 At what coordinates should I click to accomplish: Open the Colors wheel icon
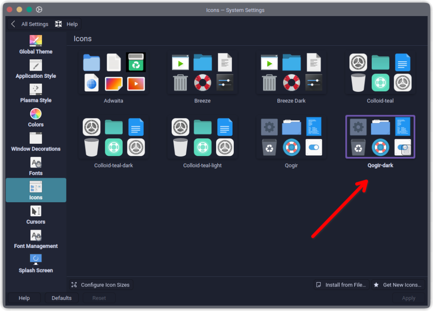(36, 114)
